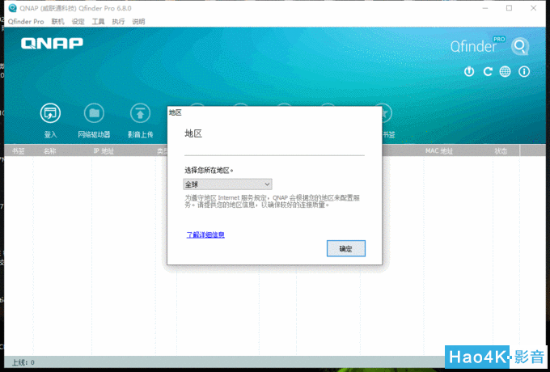550x372 pixels.
Task: Click the Qfinder search magnifier logo
Action: tap(520, 46)
